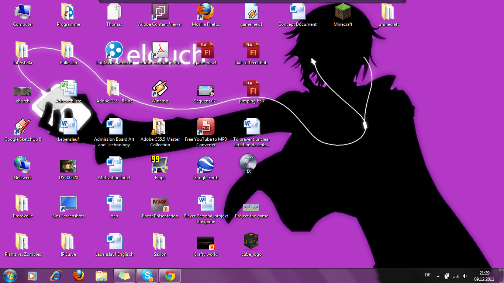Open Adobe Acrobat X Pro shortcut
The height and width of the screenshot is (283, 504).
(160, 50)
